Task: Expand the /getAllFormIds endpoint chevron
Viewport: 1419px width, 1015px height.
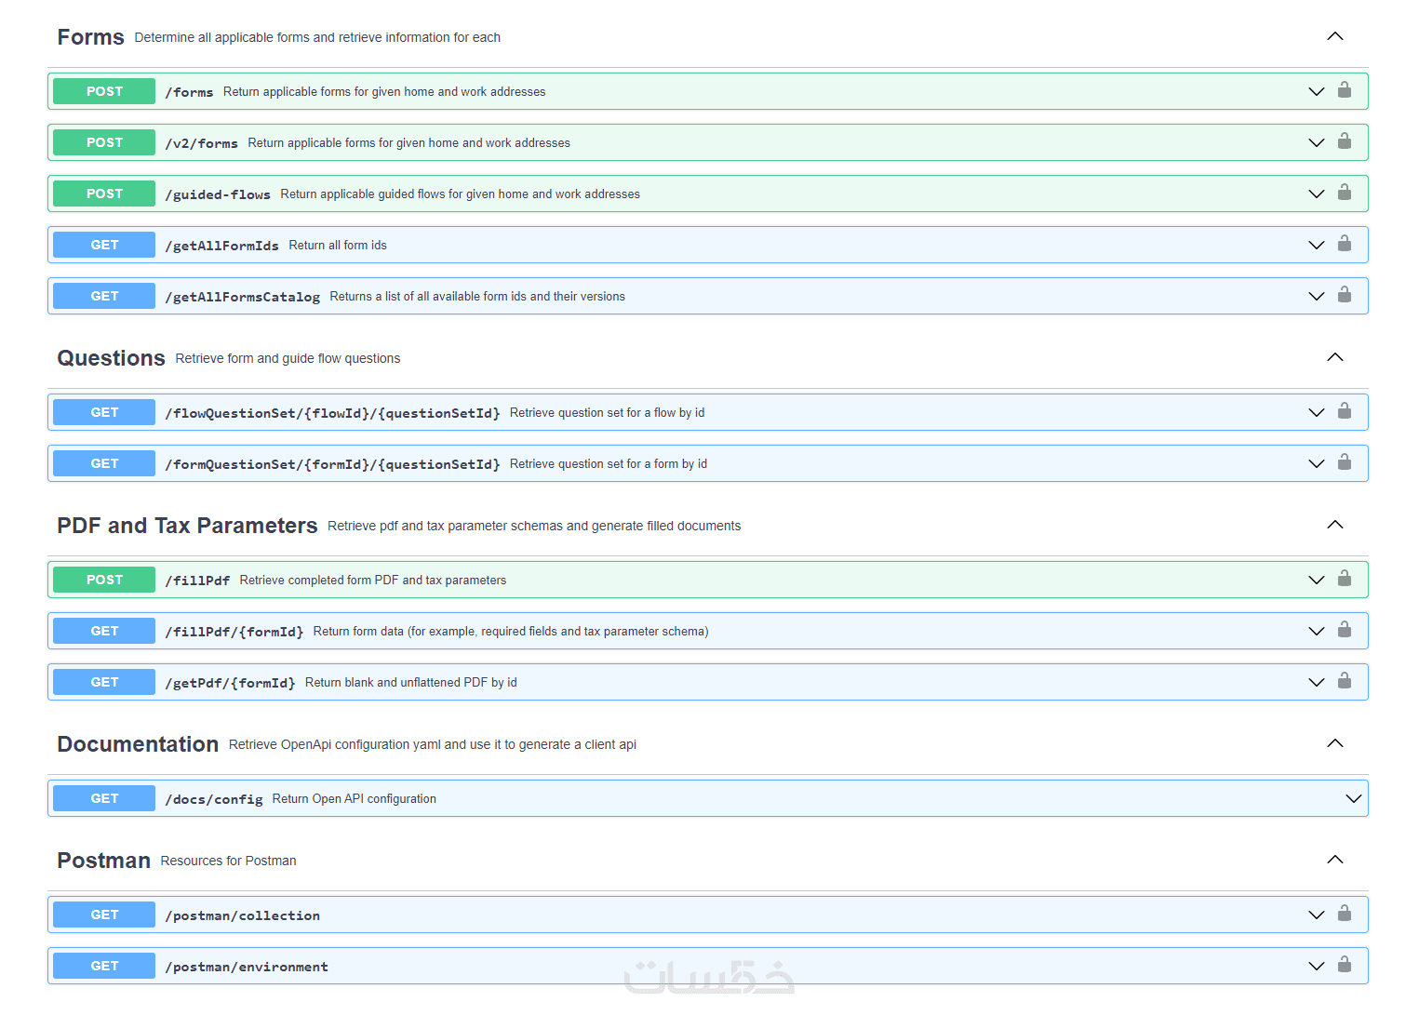Action: 1317,246
